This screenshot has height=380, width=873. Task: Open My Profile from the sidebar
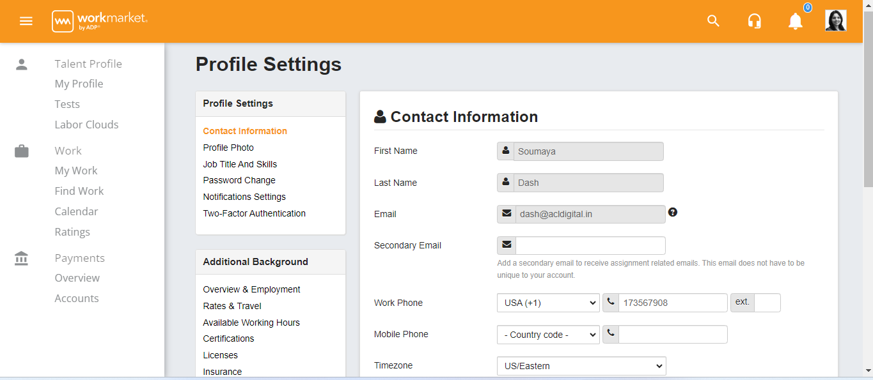tap(79, 83)
